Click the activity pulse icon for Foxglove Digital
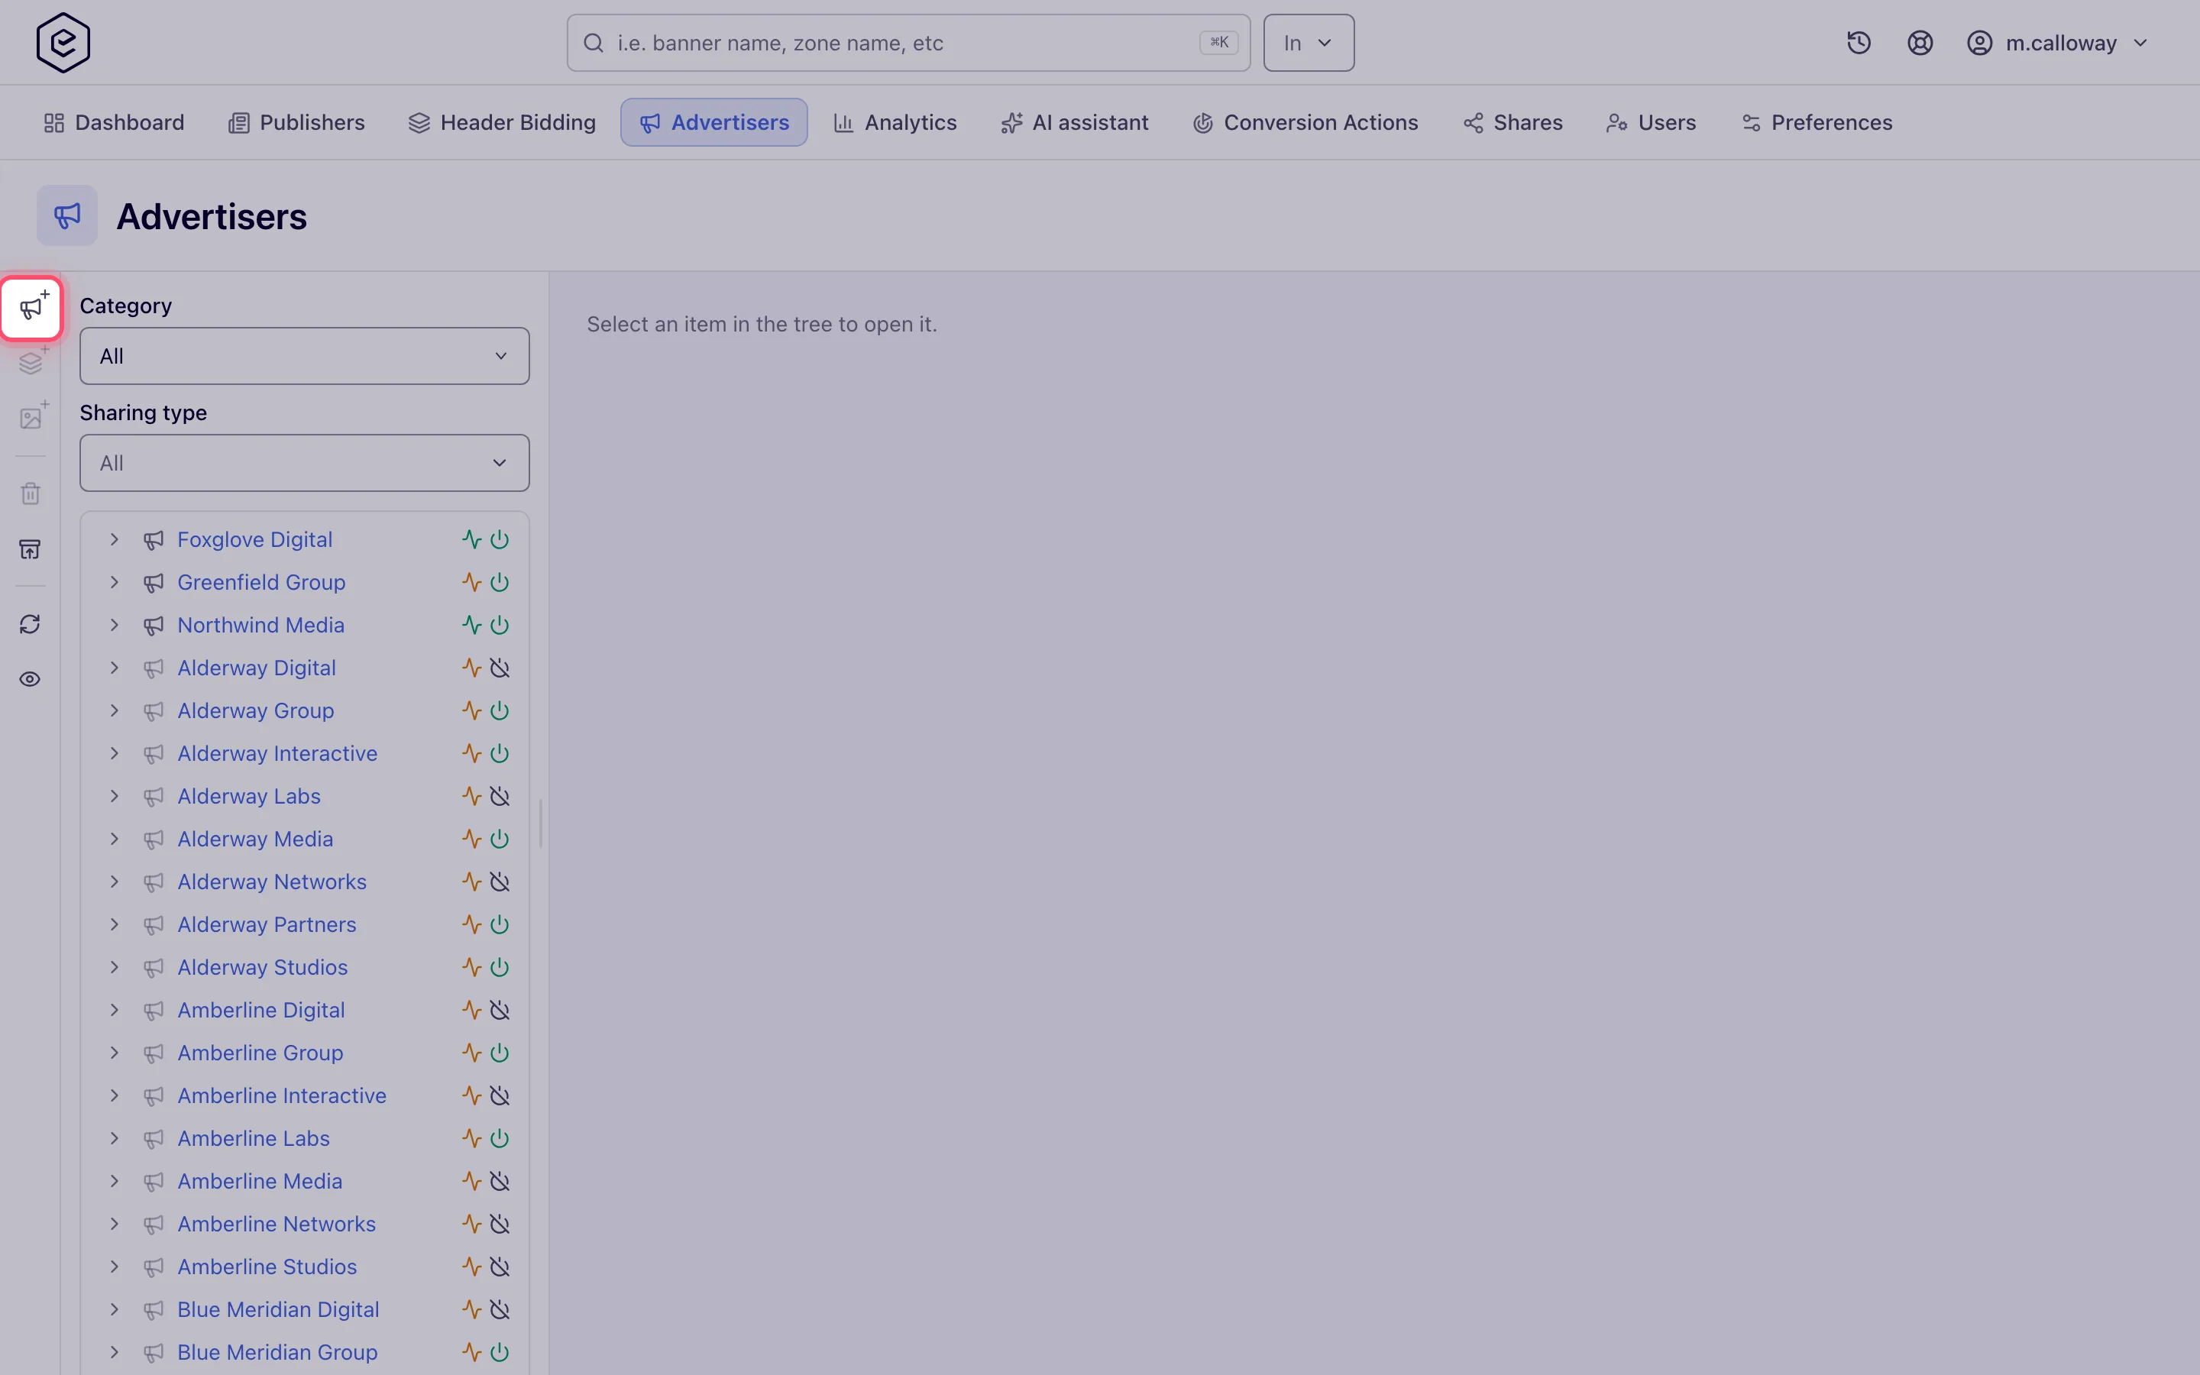Viewport: 2200px width, 1375px height. 471,539
